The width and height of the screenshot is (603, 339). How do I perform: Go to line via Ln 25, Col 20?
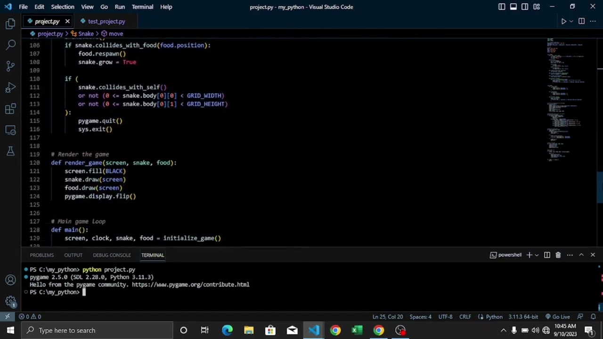tap(387, 317)
